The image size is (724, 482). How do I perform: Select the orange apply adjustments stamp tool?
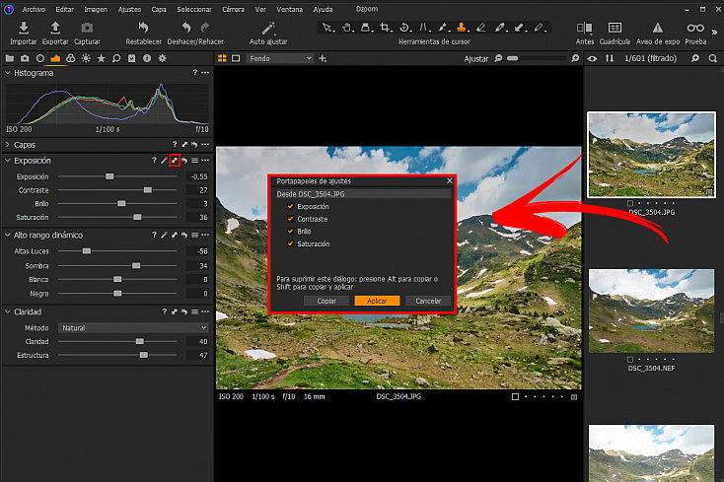tap(462, 28)
